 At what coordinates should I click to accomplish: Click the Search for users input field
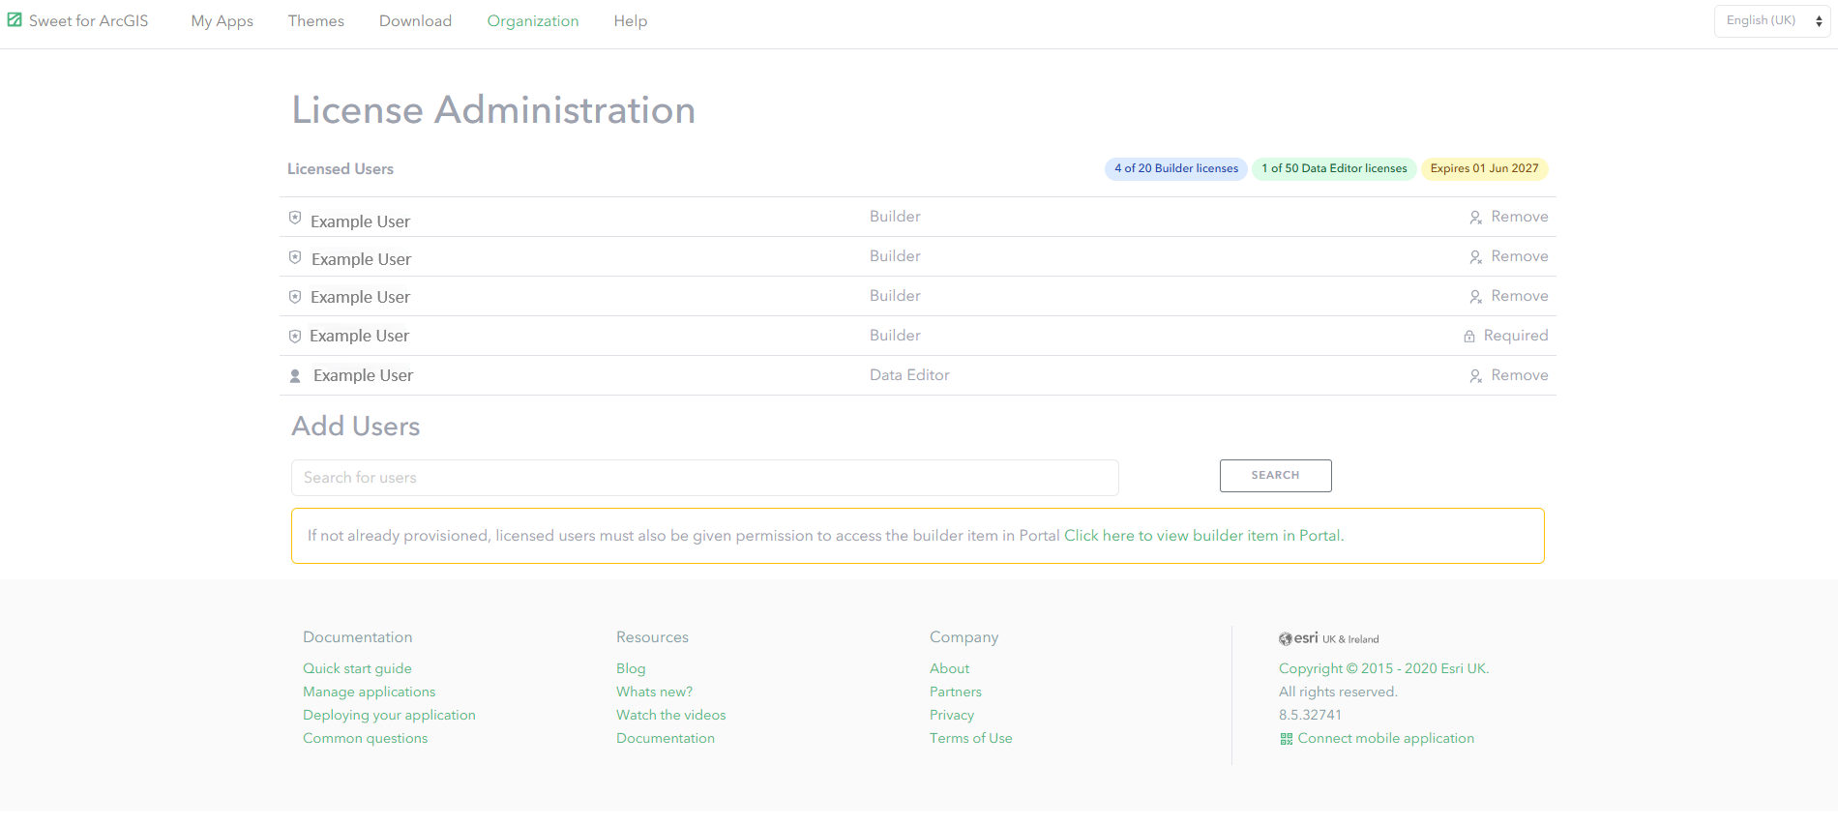tap(704, 478)
